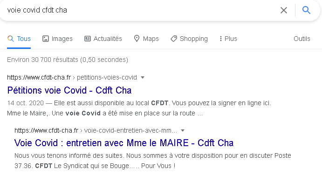Click the blue magnifier search icon
The height and width of the screenshot is (182, 322).
(x=306, y=10)
